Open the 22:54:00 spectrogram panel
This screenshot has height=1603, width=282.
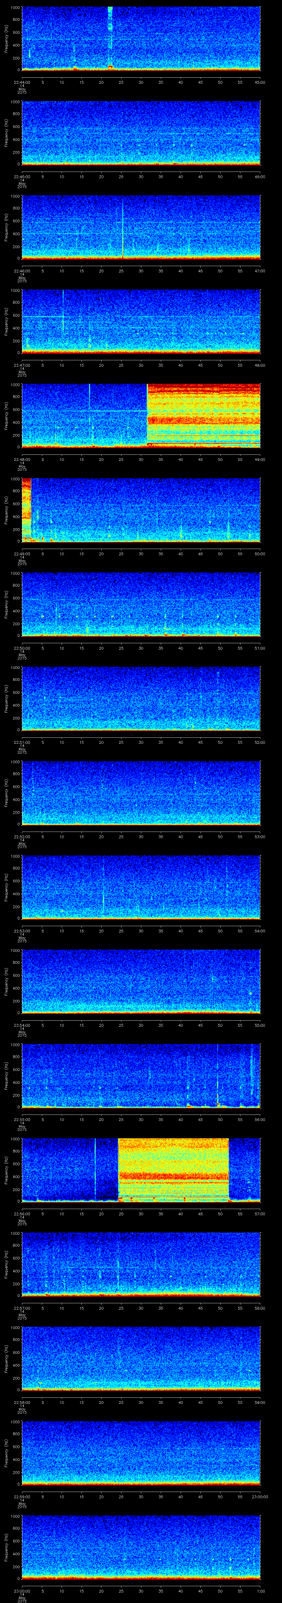tap(141, 981)
